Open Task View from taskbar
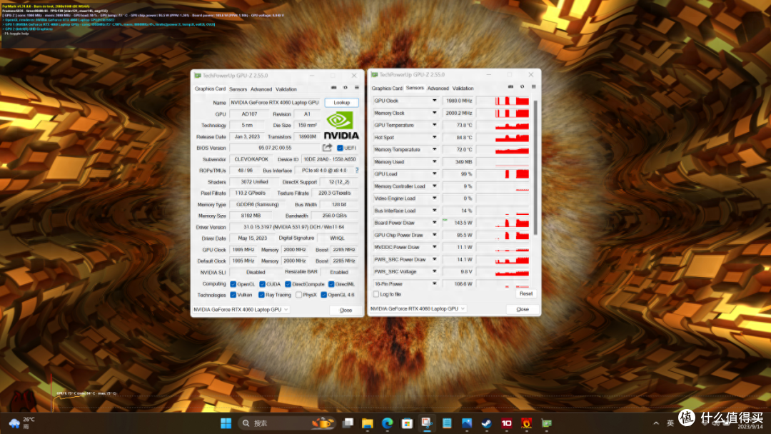771x434 pixels. (348, 423)
